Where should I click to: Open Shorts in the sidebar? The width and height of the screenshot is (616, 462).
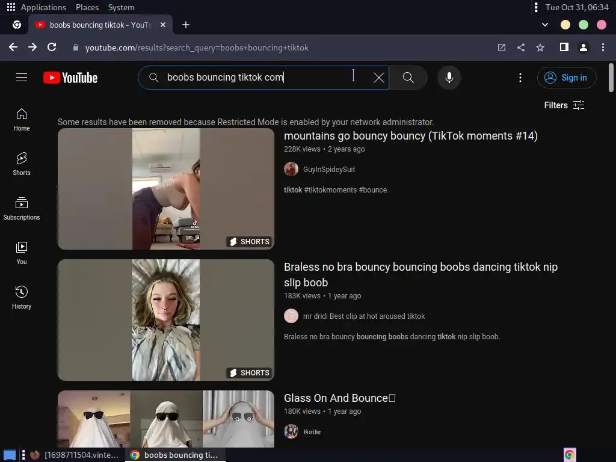tap(22, 164)
